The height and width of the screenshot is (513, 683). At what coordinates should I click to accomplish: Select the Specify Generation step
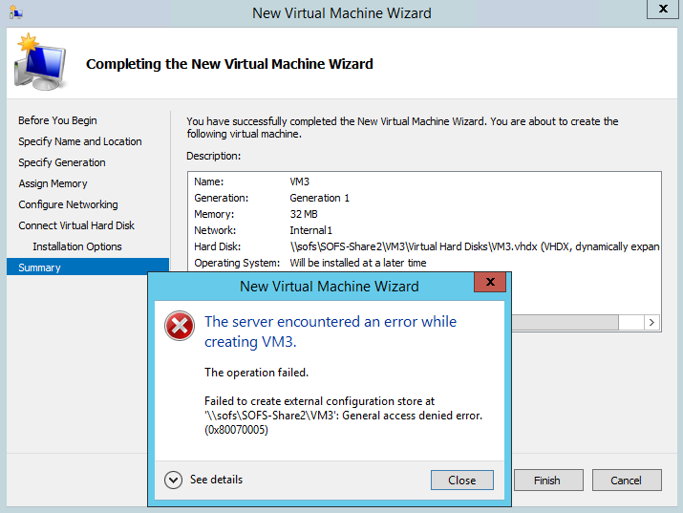[x=62, y=162]
